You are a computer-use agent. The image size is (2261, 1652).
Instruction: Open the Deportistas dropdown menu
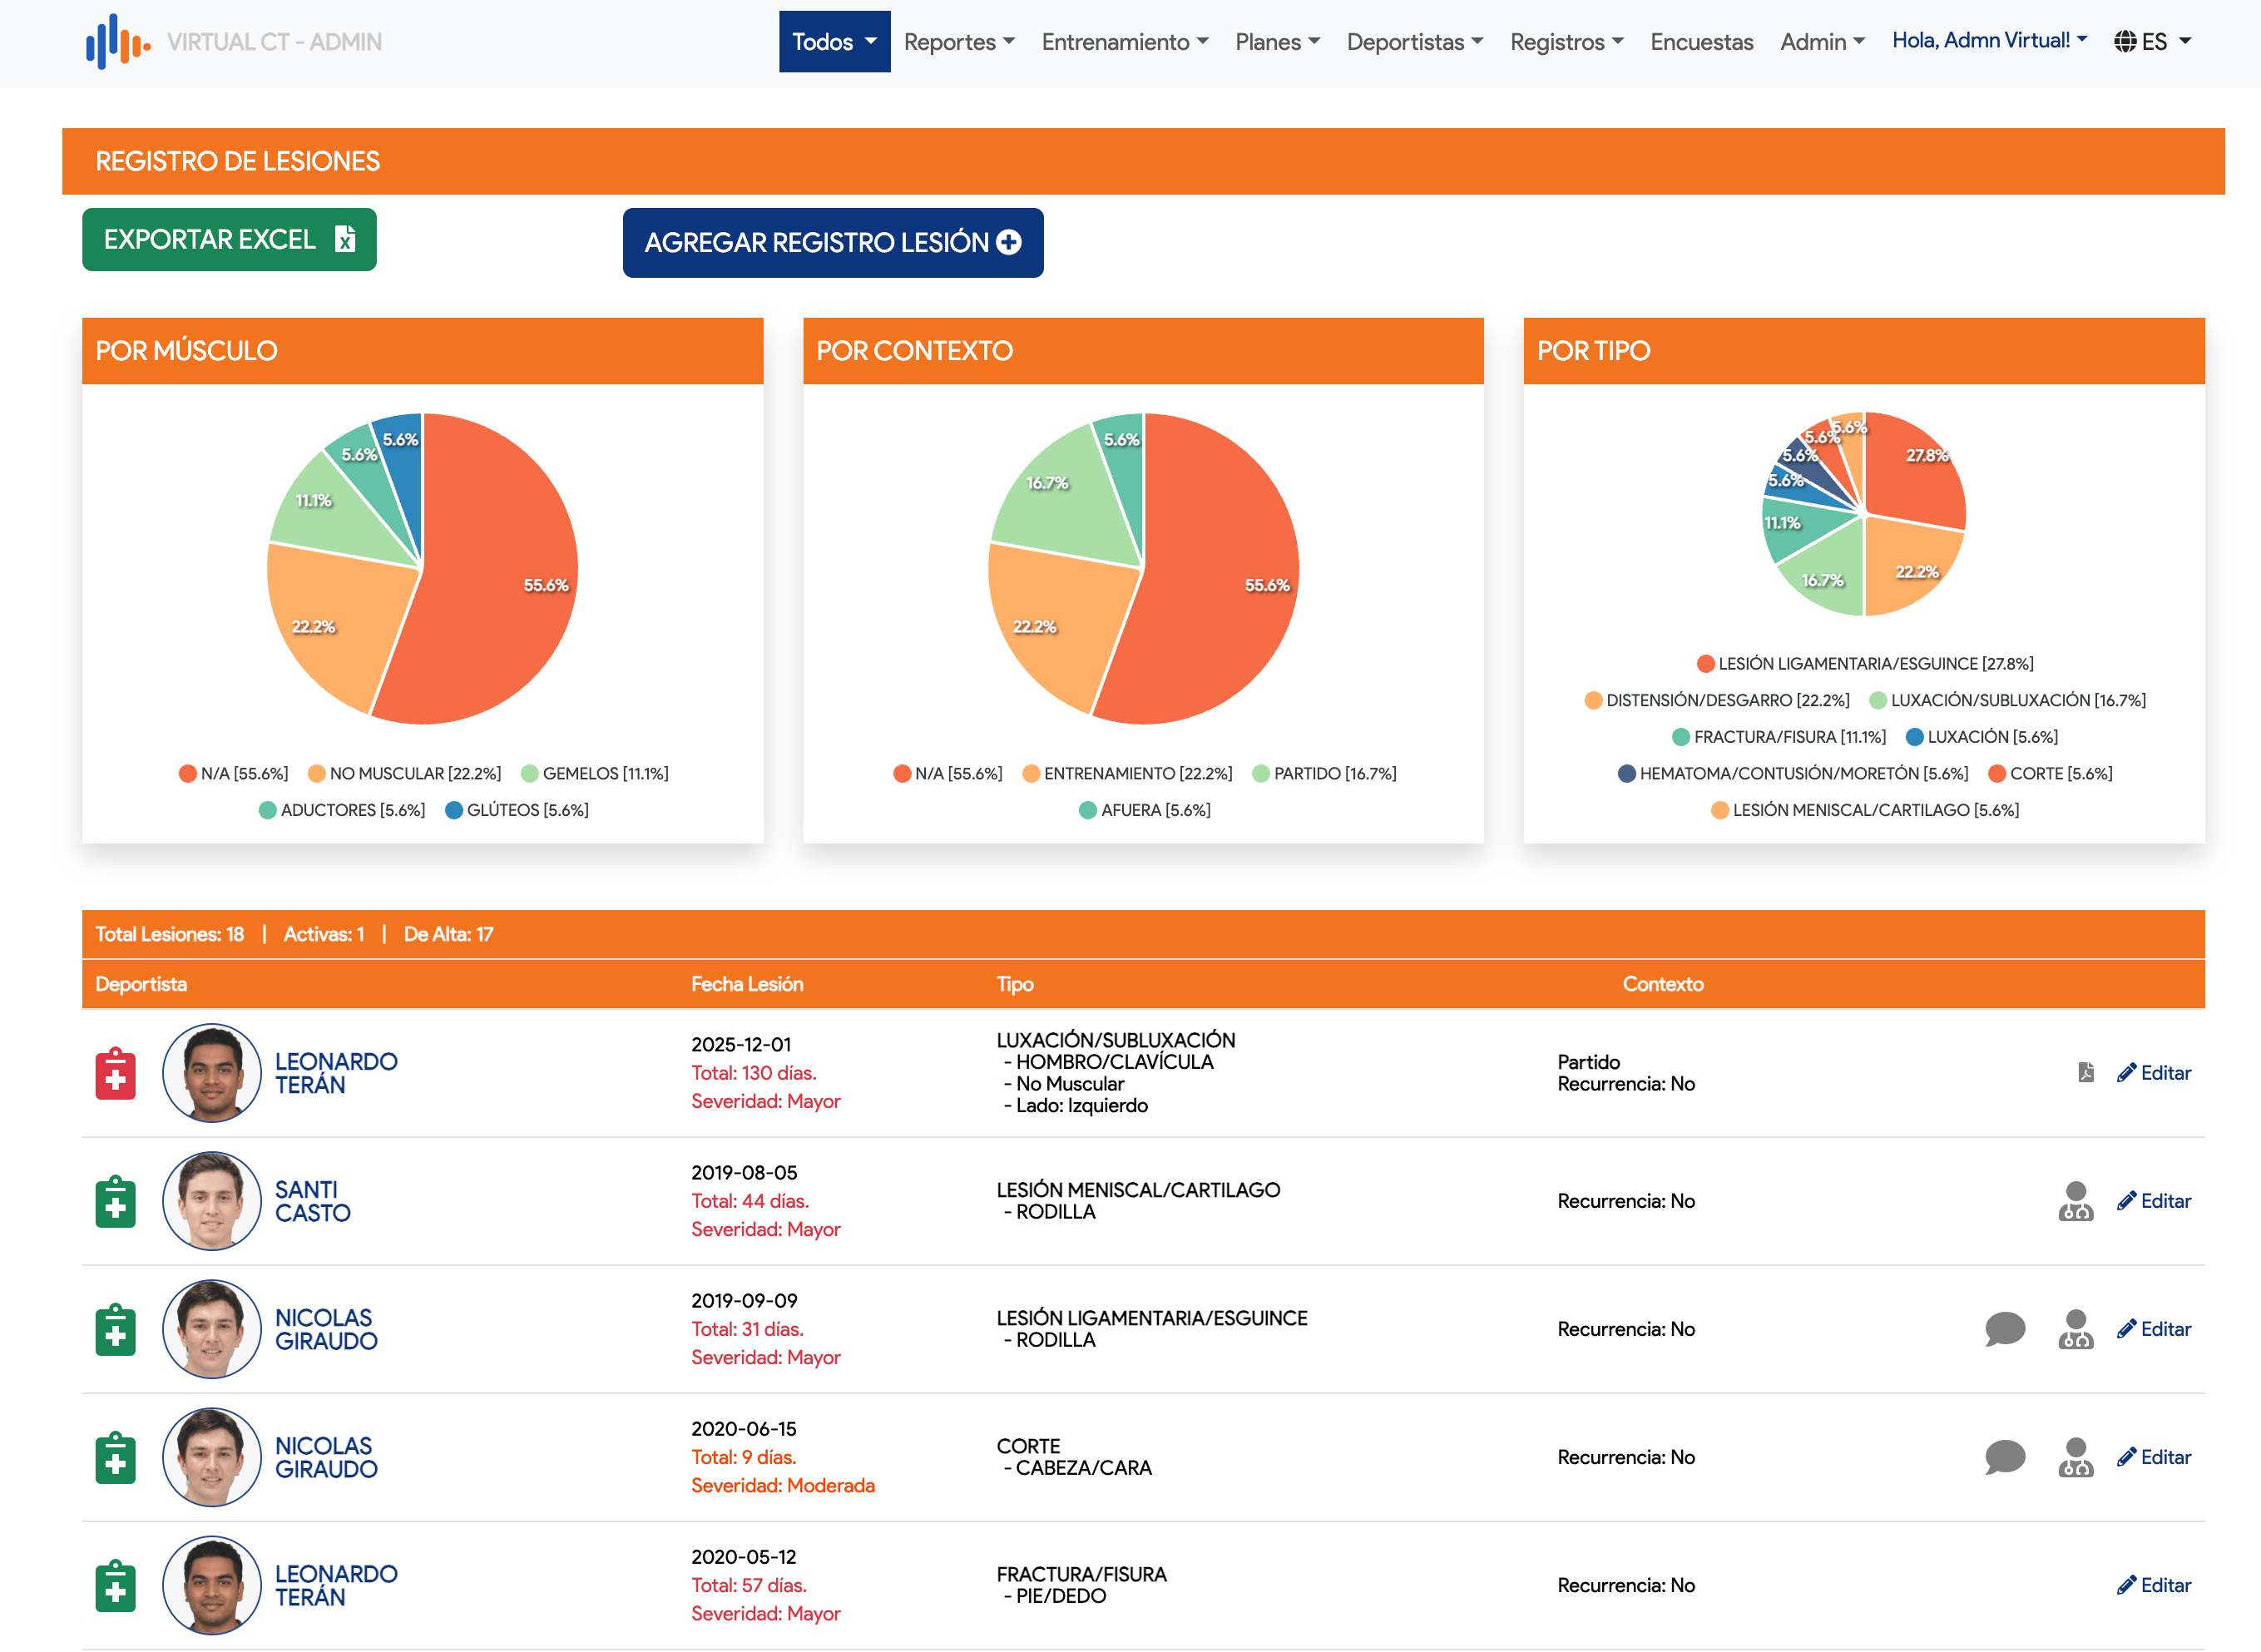(1414, 42)
